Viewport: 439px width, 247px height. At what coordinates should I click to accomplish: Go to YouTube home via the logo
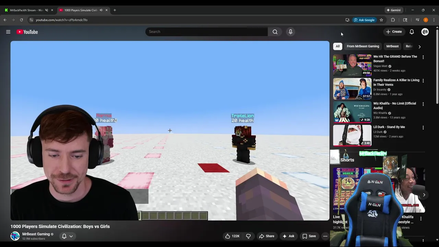click(27, 32)
